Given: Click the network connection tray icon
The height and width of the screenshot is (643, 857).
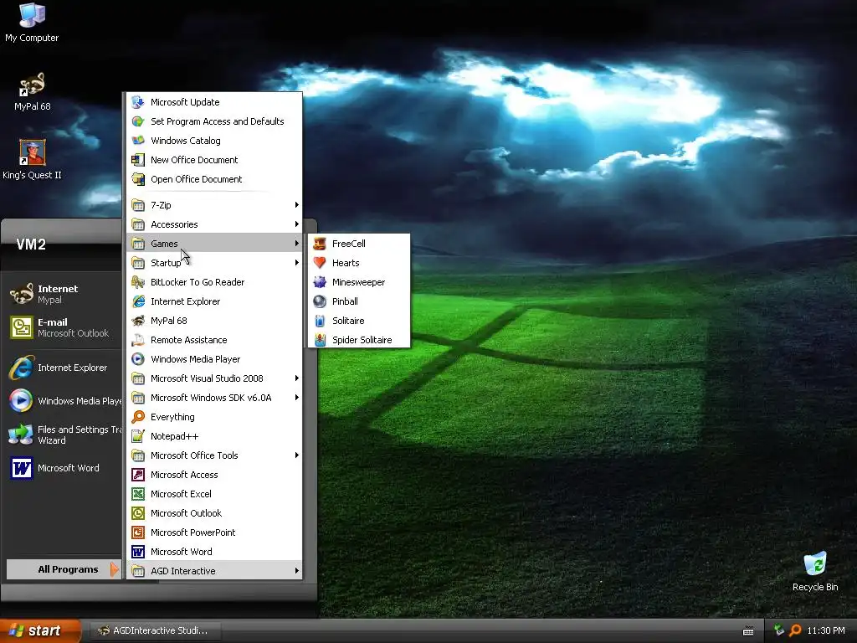Looking at the screenshot, I should point(779,630).
